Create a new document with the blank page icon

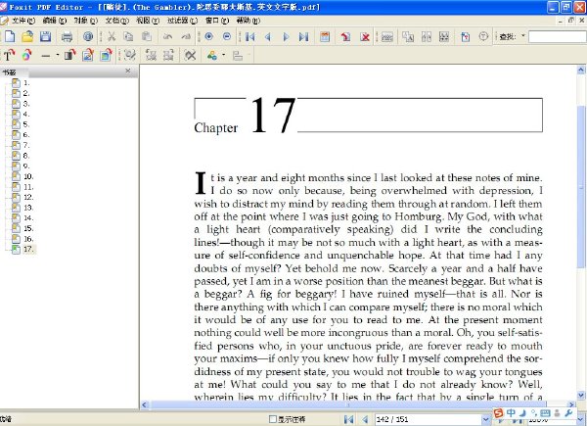(10, 36)
